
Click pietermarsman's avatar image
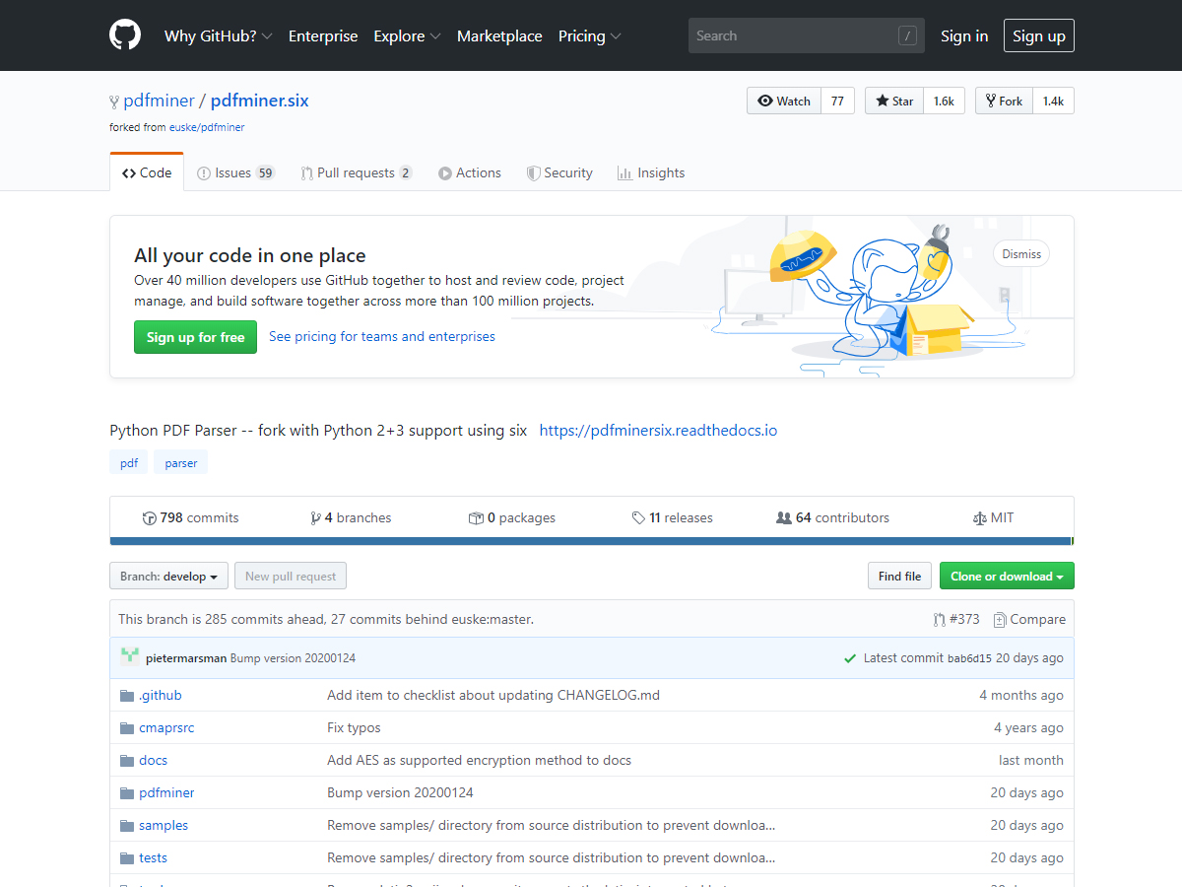pyautogui.click(x=130, y=657)
